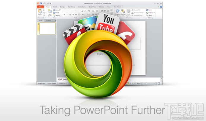Click the Find binoculars button
The image size is (206, 121).
149,10
